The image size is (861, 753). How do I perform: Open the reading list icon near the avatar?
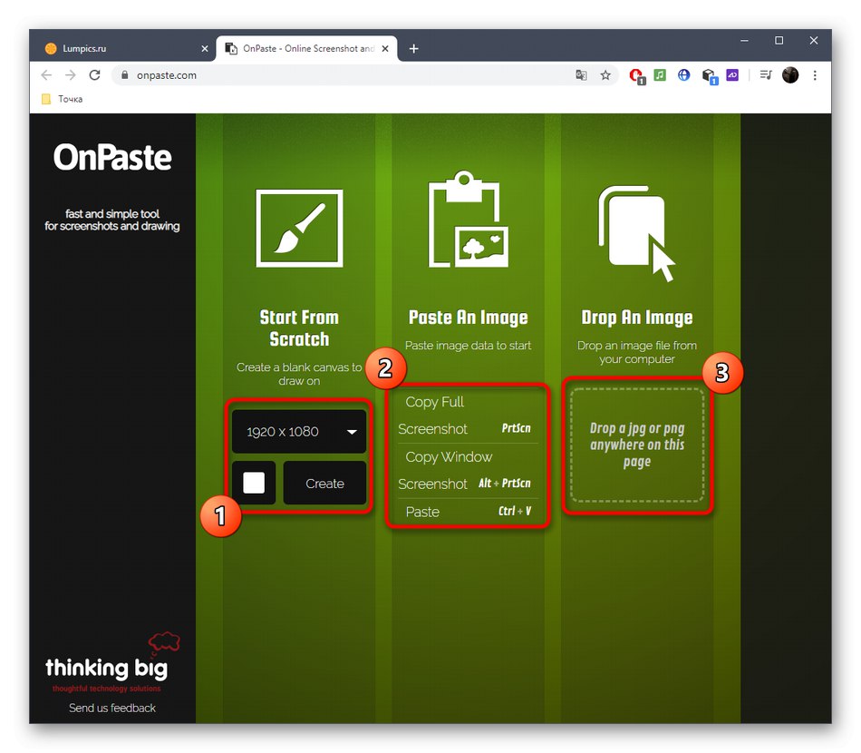764,75
